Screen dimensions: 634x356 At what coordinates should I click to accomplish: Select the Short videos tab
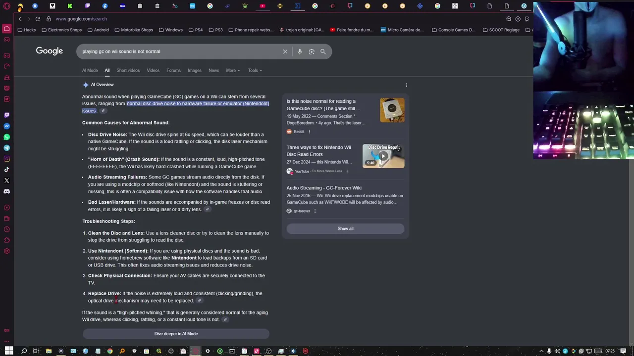128,70
